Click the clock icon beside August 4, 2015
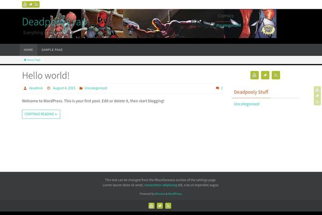 [x=49, y=88]
